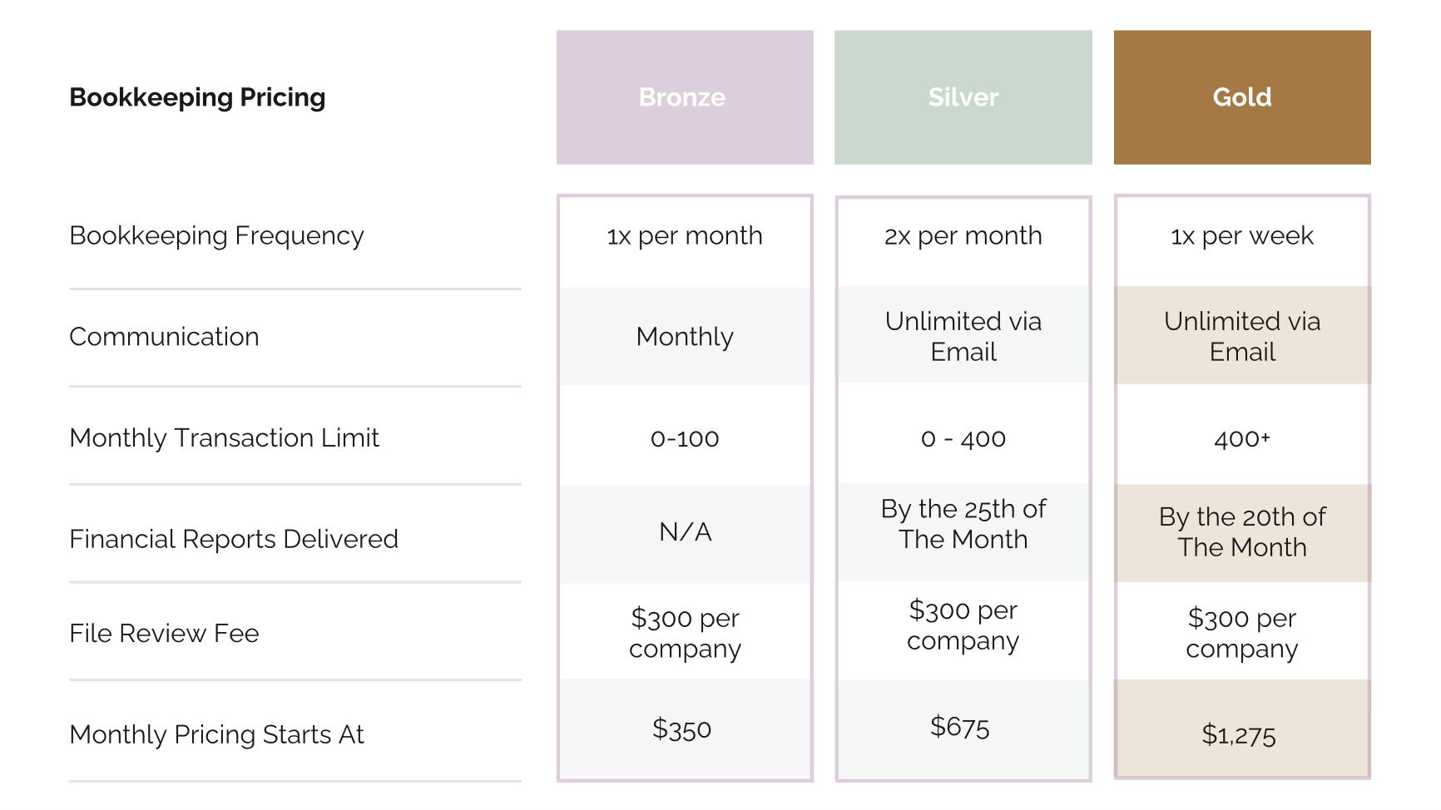Click the 1x per week cell
The image size is (1441, 810).
[1241, 236]
